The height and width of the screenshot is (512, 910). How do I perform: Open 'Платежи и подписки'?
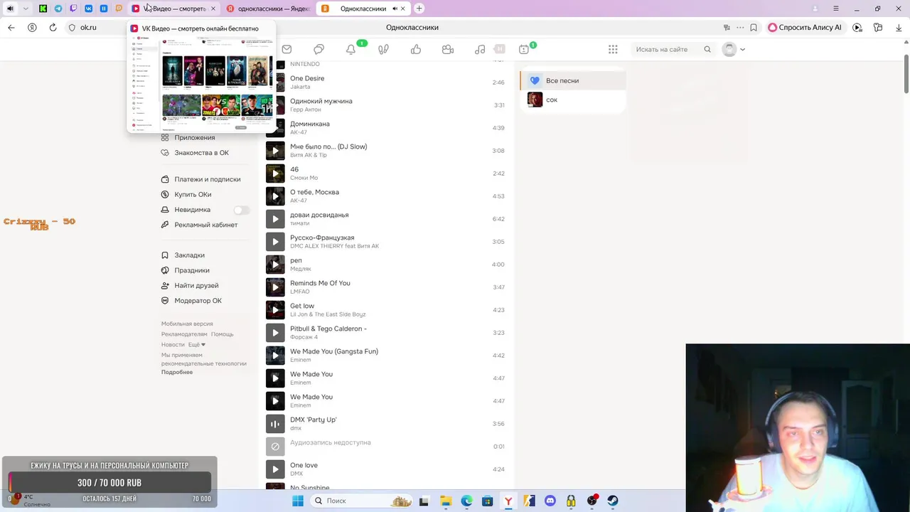pyautogui.click(x=207, y=179)
